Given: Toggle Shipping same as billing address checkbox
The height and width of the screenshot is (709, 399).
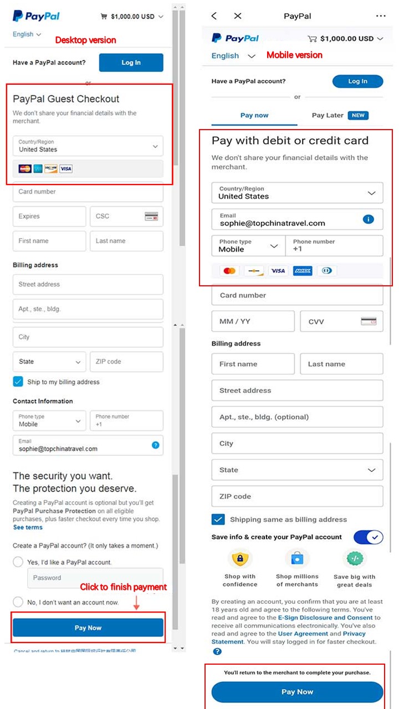Looking at the screenshot, I should click(218, 520).
